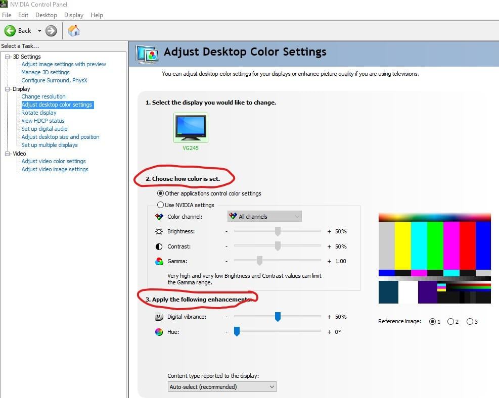Click minus sign next to Hue slider
Image resolution: width=499 pixels, height=398 pixels.
click(x=226, y=332)
